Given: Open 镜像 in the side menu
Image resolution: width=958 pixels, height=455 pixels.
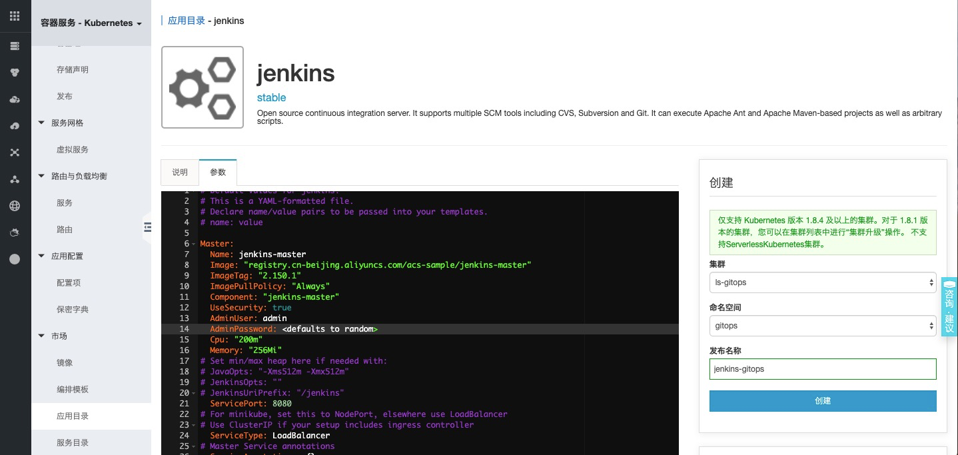Looking at the screenshot, I should tap(65, 362).
